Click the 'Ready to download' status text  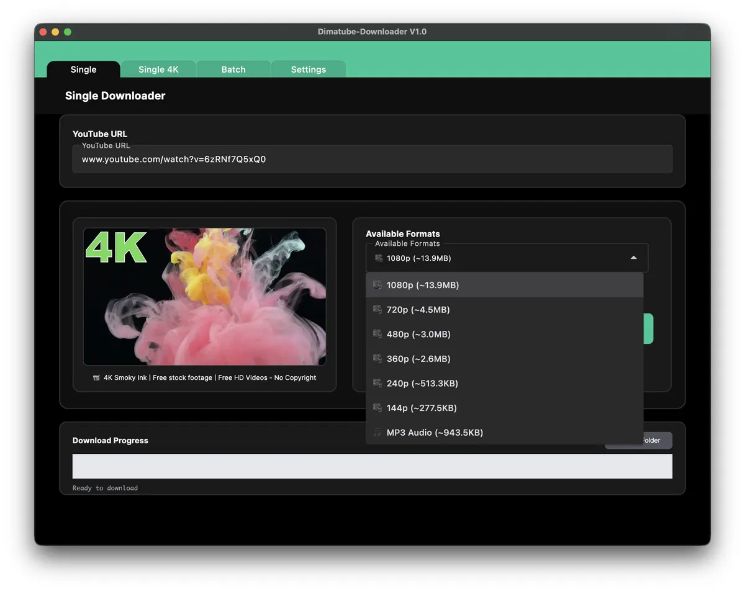tap(105, 488)
